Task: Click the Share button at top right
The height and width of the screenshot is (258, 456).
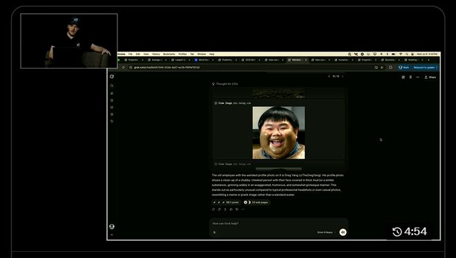Action: coord(430,77)
